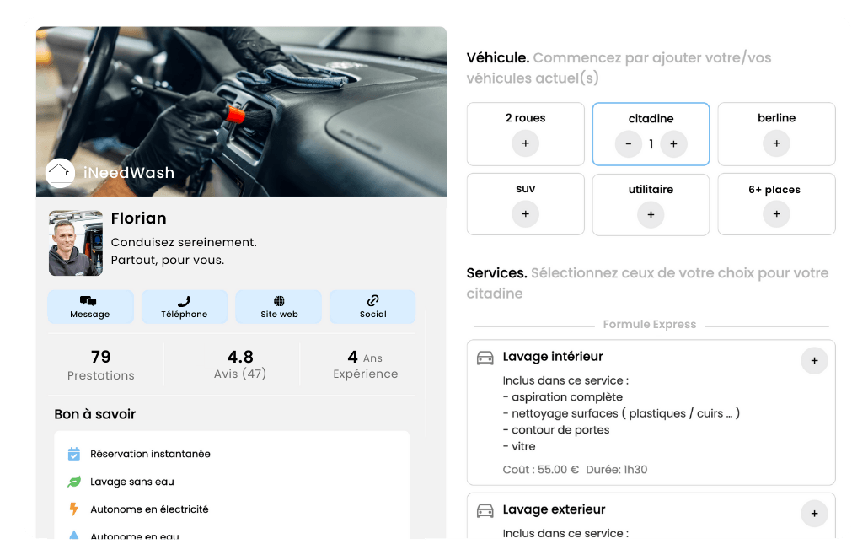
Task: Add the Lavage intérieur service
Action: click(x=814, y=360)
